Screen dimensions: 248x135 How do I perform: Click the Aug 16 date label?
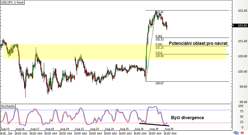coord(20,129)
